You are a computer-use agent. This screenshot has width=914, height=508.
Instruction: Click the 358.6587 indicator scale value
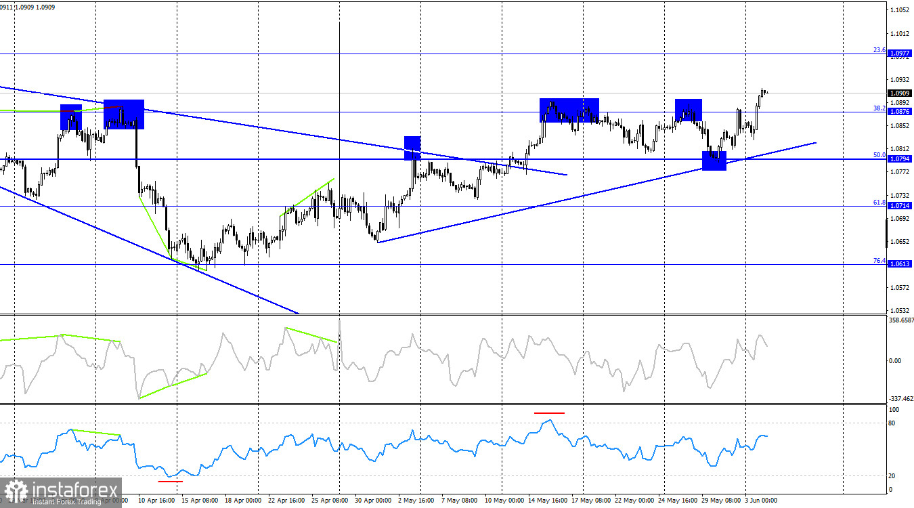pyautogui.click(x=901, y=320)
